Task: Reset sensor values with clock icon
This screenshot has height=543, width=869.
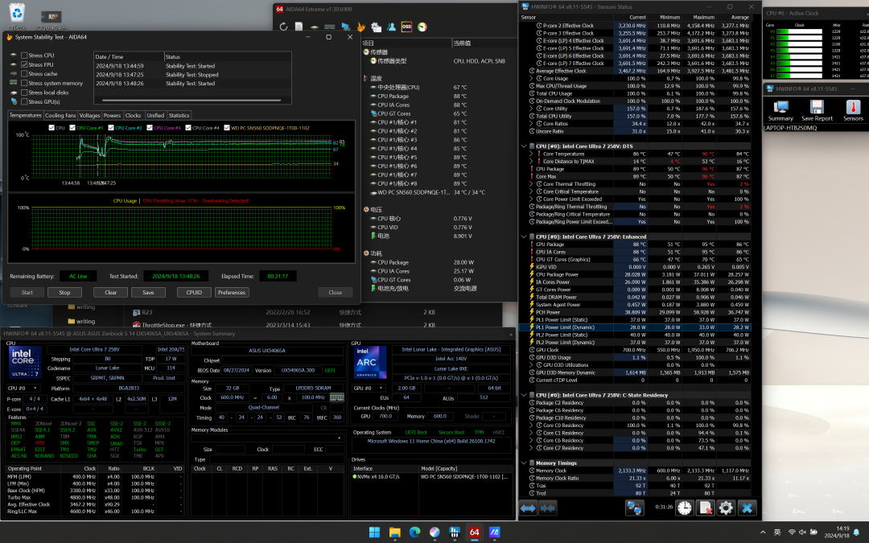Action: pos(684,508)
